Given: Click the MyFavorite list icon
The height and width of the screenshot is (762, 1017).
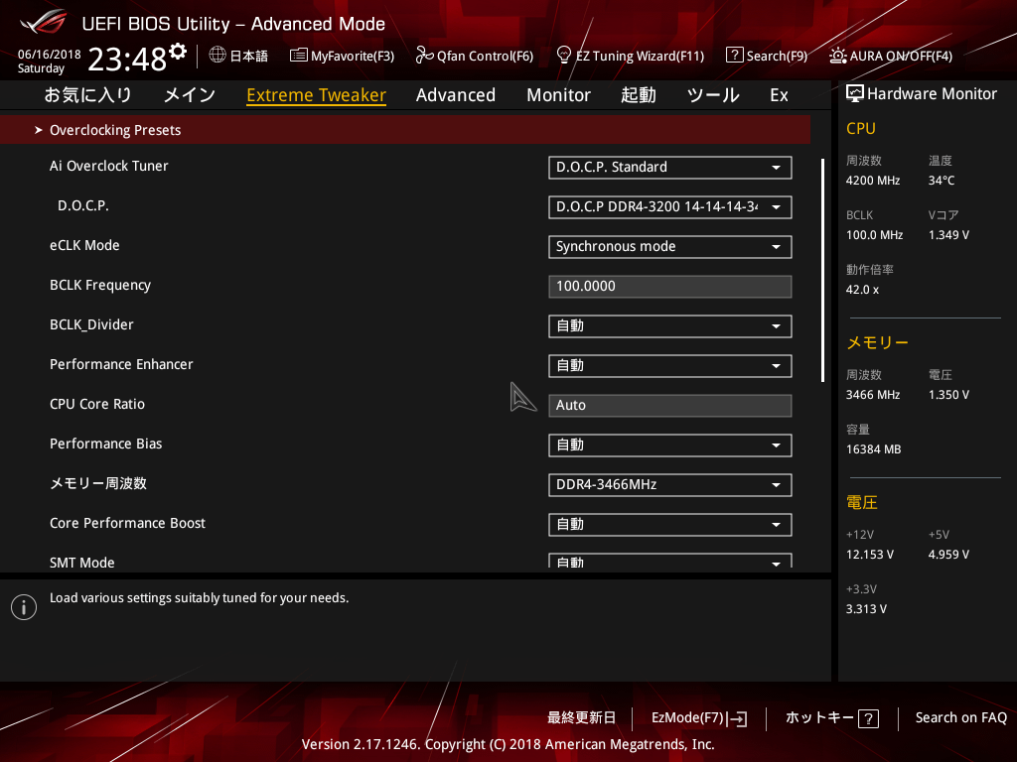Looking at the screenshot, I should coord(298,56).
